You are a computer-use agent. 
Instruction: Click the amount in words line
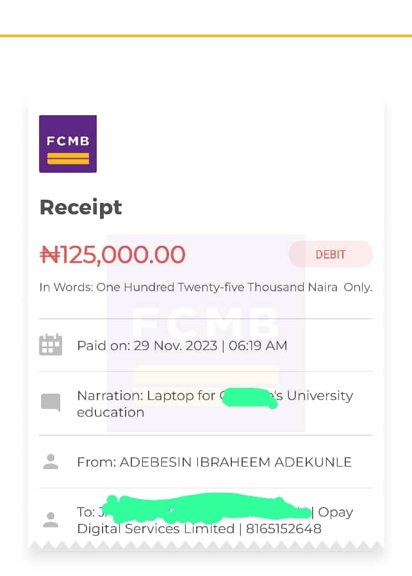point(205,287)
